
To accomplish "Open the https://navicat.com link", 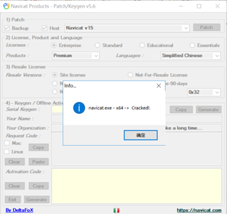I will [199, 210].
